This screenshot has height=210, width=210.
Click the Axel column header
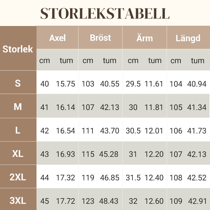click(57, 38)
